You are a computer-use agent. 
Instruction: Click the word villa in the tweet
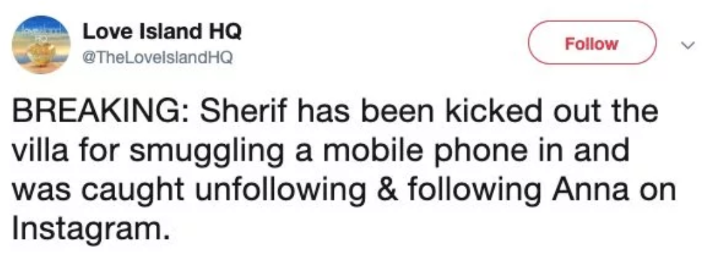pyautogui.click(x=40, y=151)
